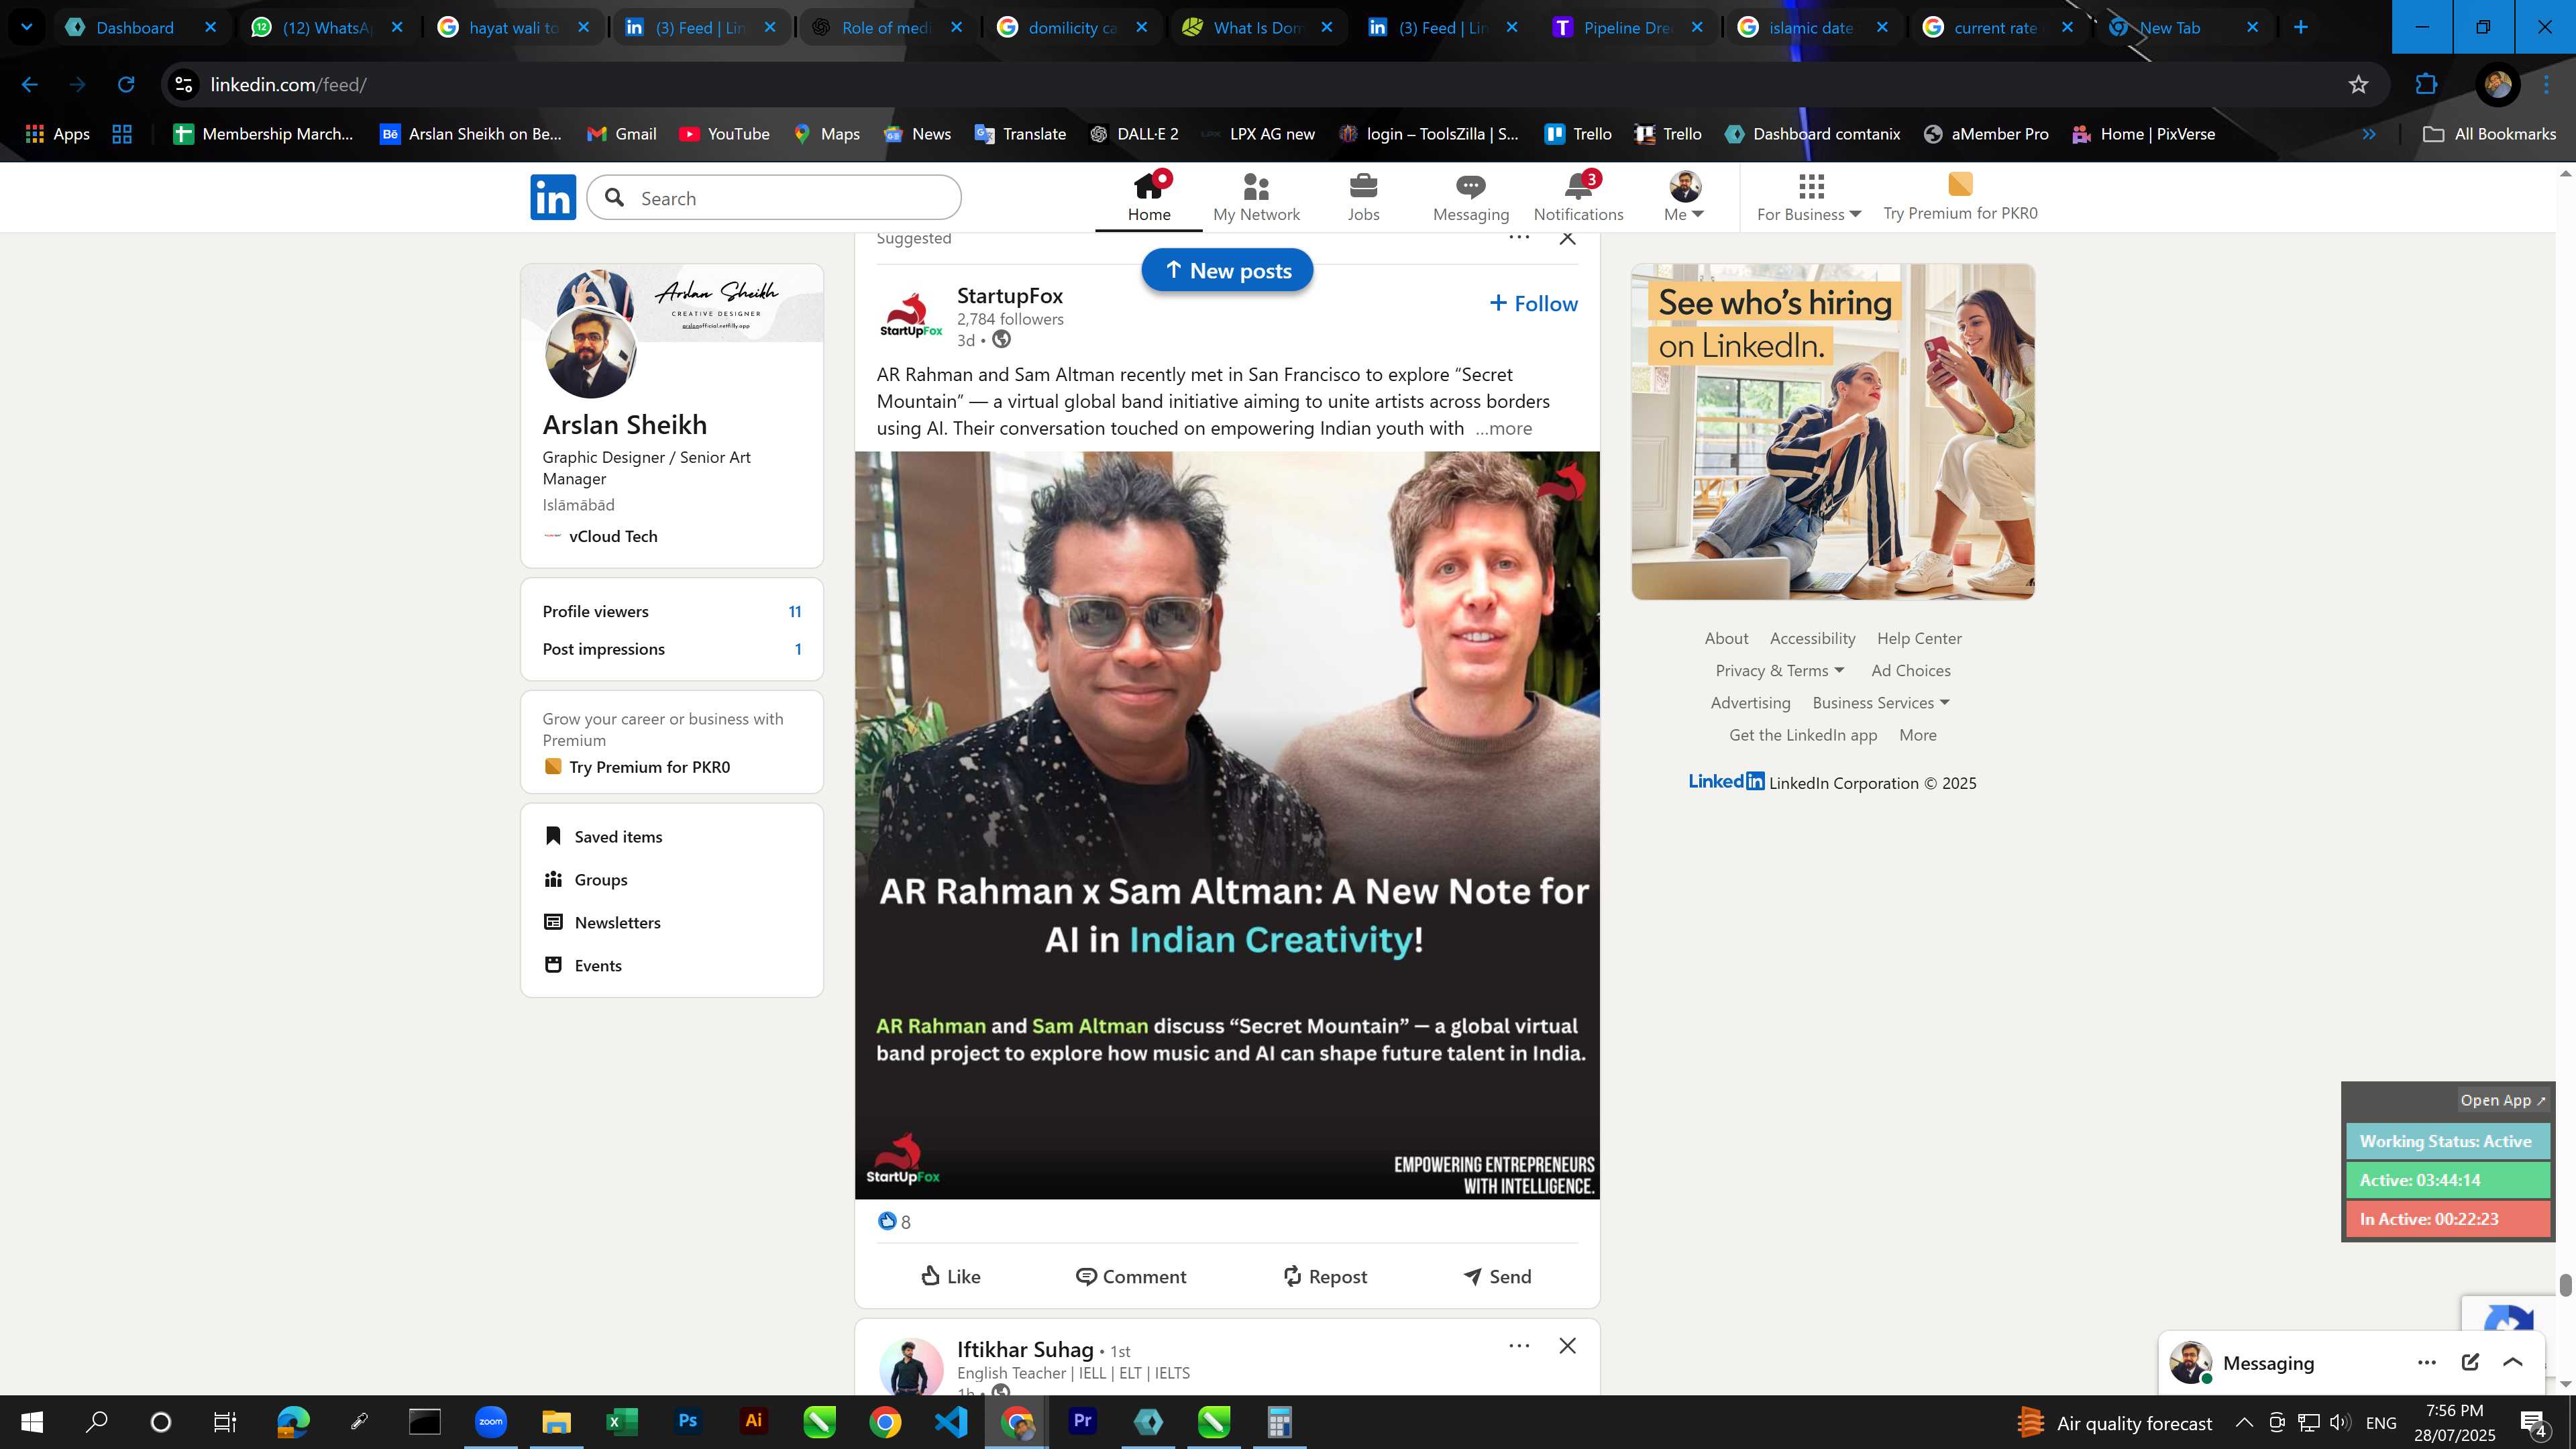2576x1449 pixels.
Task: Open a new browser tab with plus
Action: coord(2300,27)
